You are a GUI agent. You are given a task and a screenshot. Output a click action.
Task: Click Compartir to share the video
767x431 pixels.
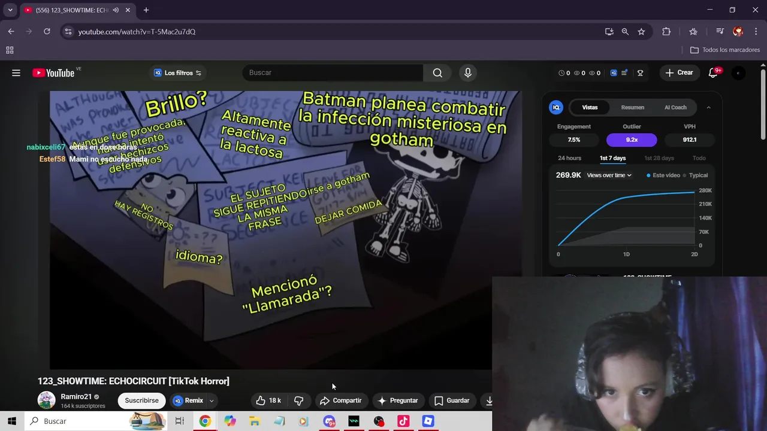(x=340, y=400)
